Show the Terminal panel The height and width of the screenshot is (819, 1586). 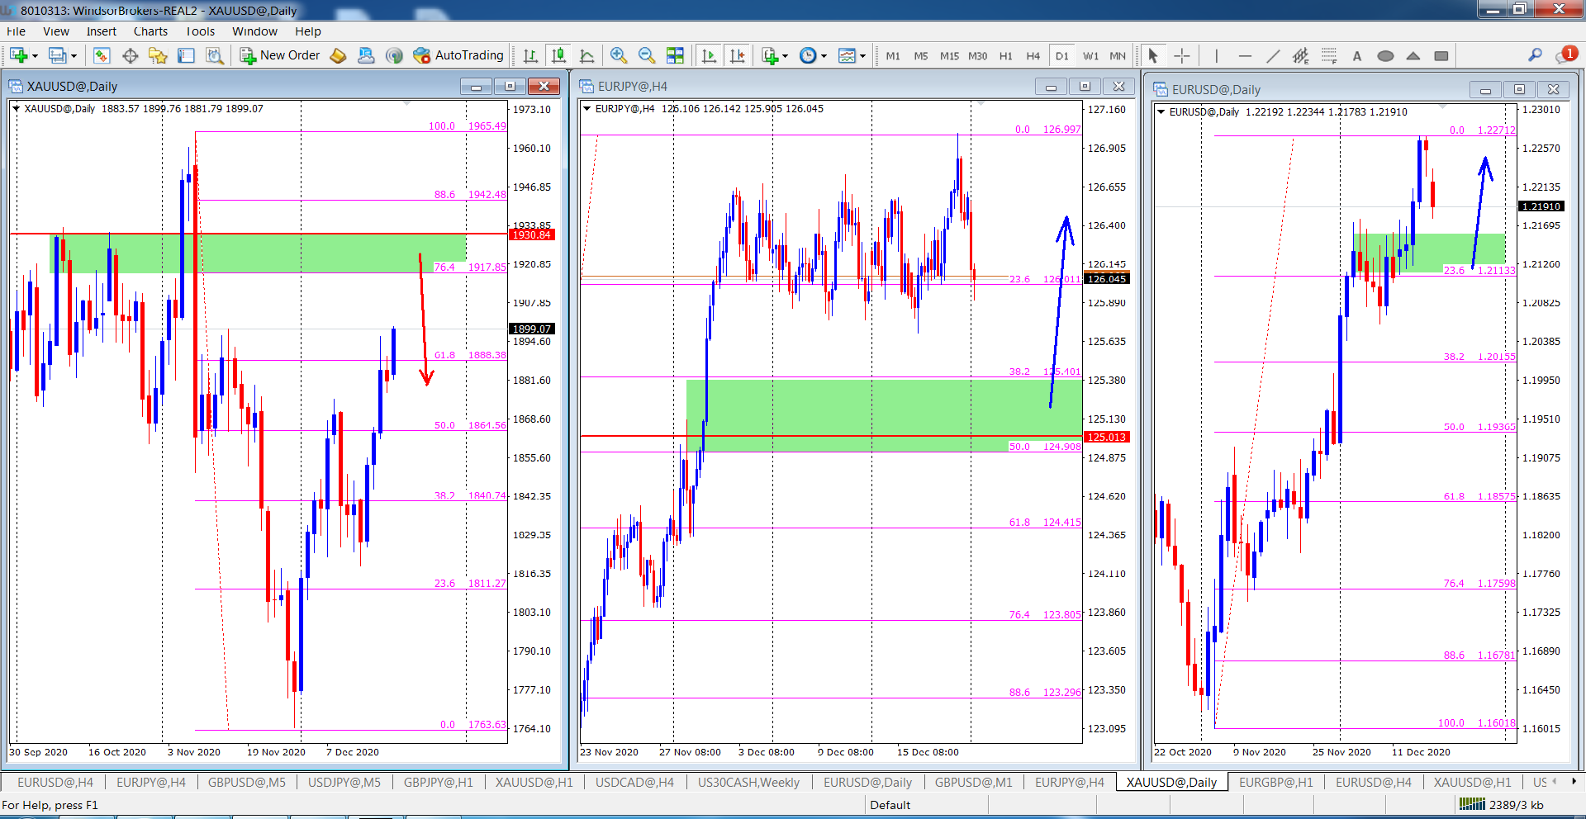tap(186, 55)
